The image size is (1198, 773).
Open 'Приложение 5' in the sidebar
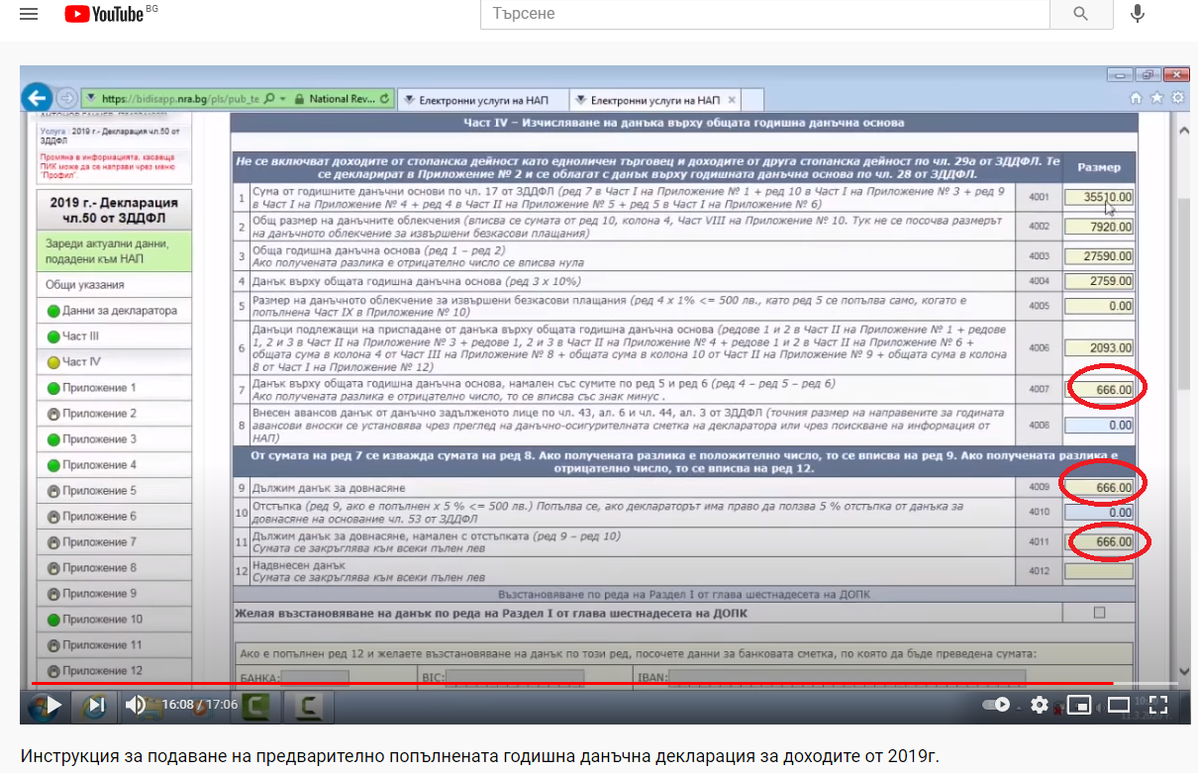(x=114, y=491)
